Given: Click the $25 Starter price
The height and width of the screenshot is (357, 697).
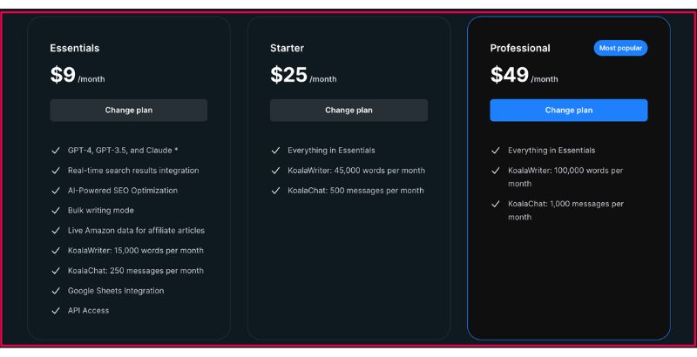Looking at the screenshot, I should pos(288,75).
